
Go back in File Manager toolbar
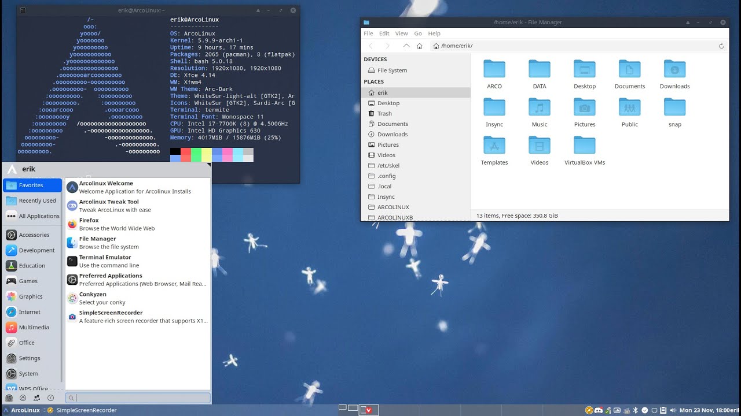(x=371, y=46)
